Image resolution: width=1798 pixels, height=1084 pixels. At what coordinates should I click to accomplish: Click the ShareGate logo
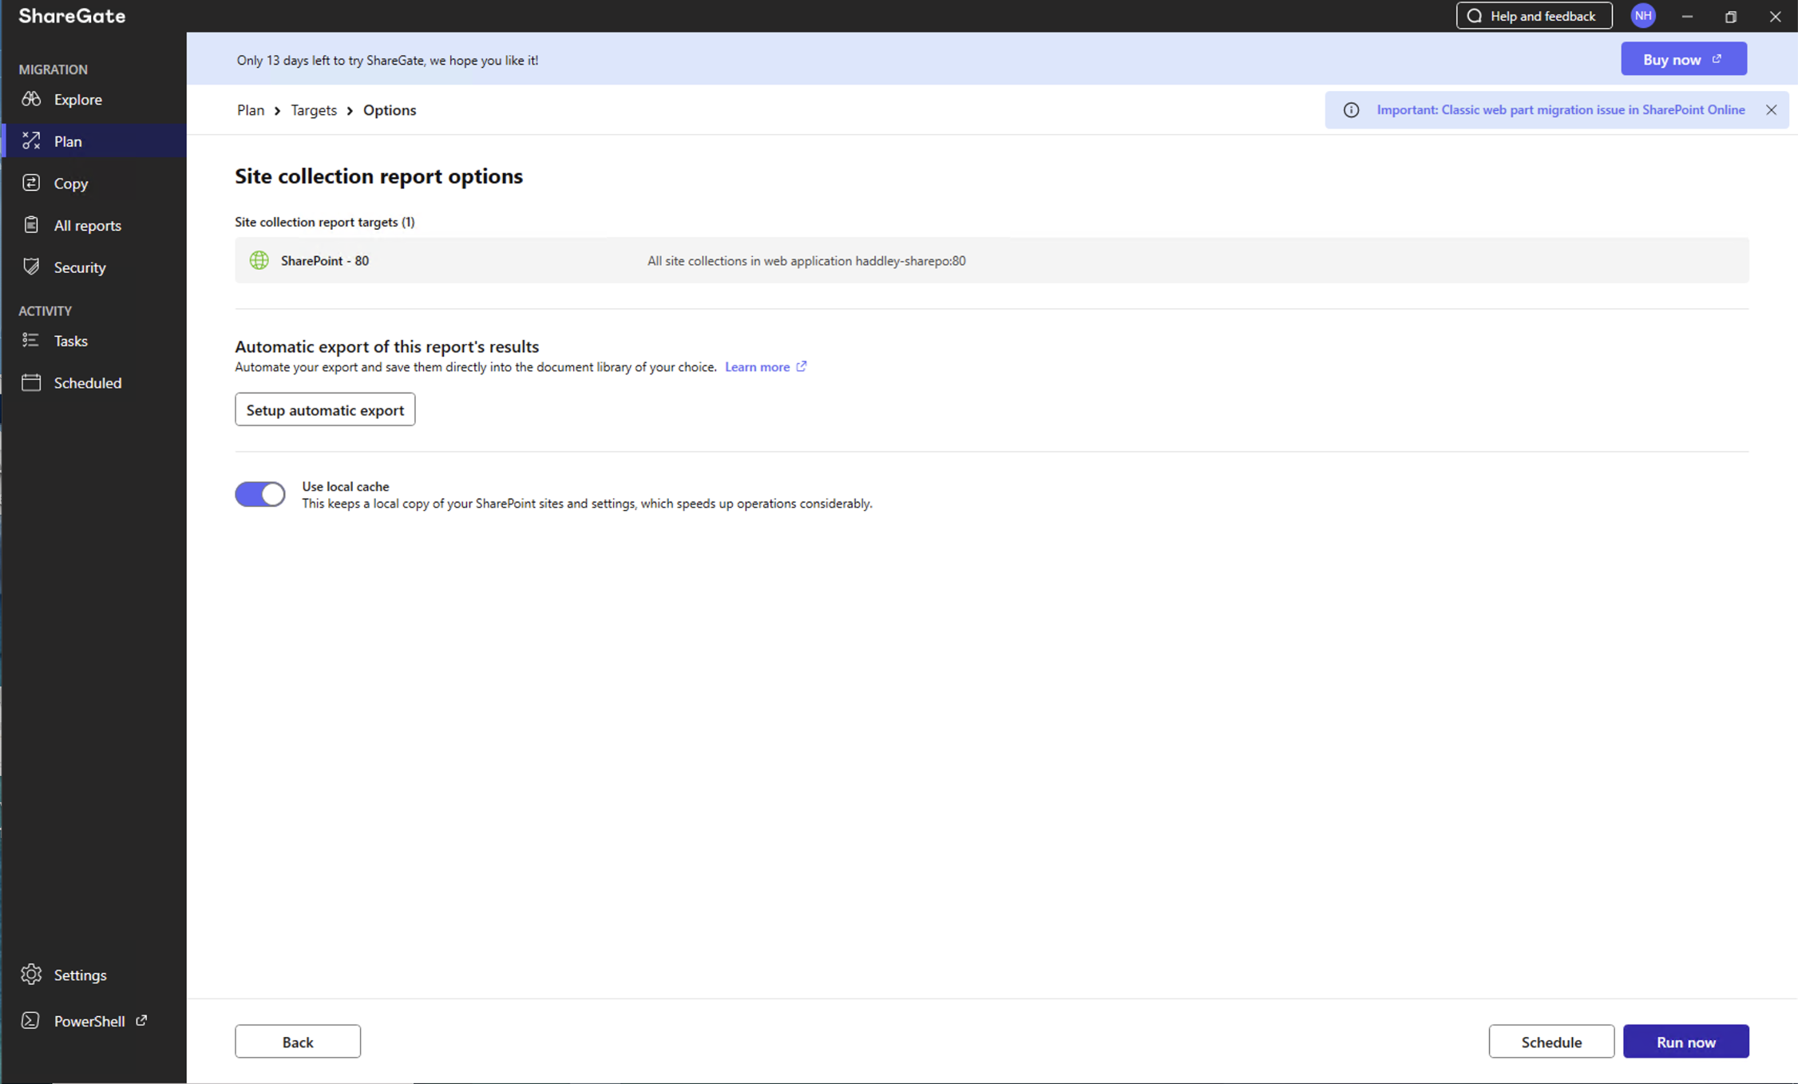72,16
